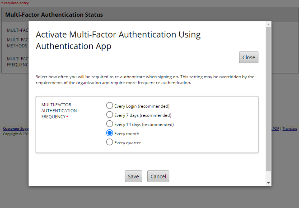The height and width of the screenshot is (208, 299).
Task: Click the "Every Login (recommended)" label text
Action: point(142,106)
